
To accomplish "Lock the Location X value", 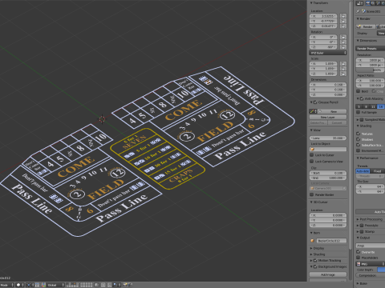I will coord(343,16).
